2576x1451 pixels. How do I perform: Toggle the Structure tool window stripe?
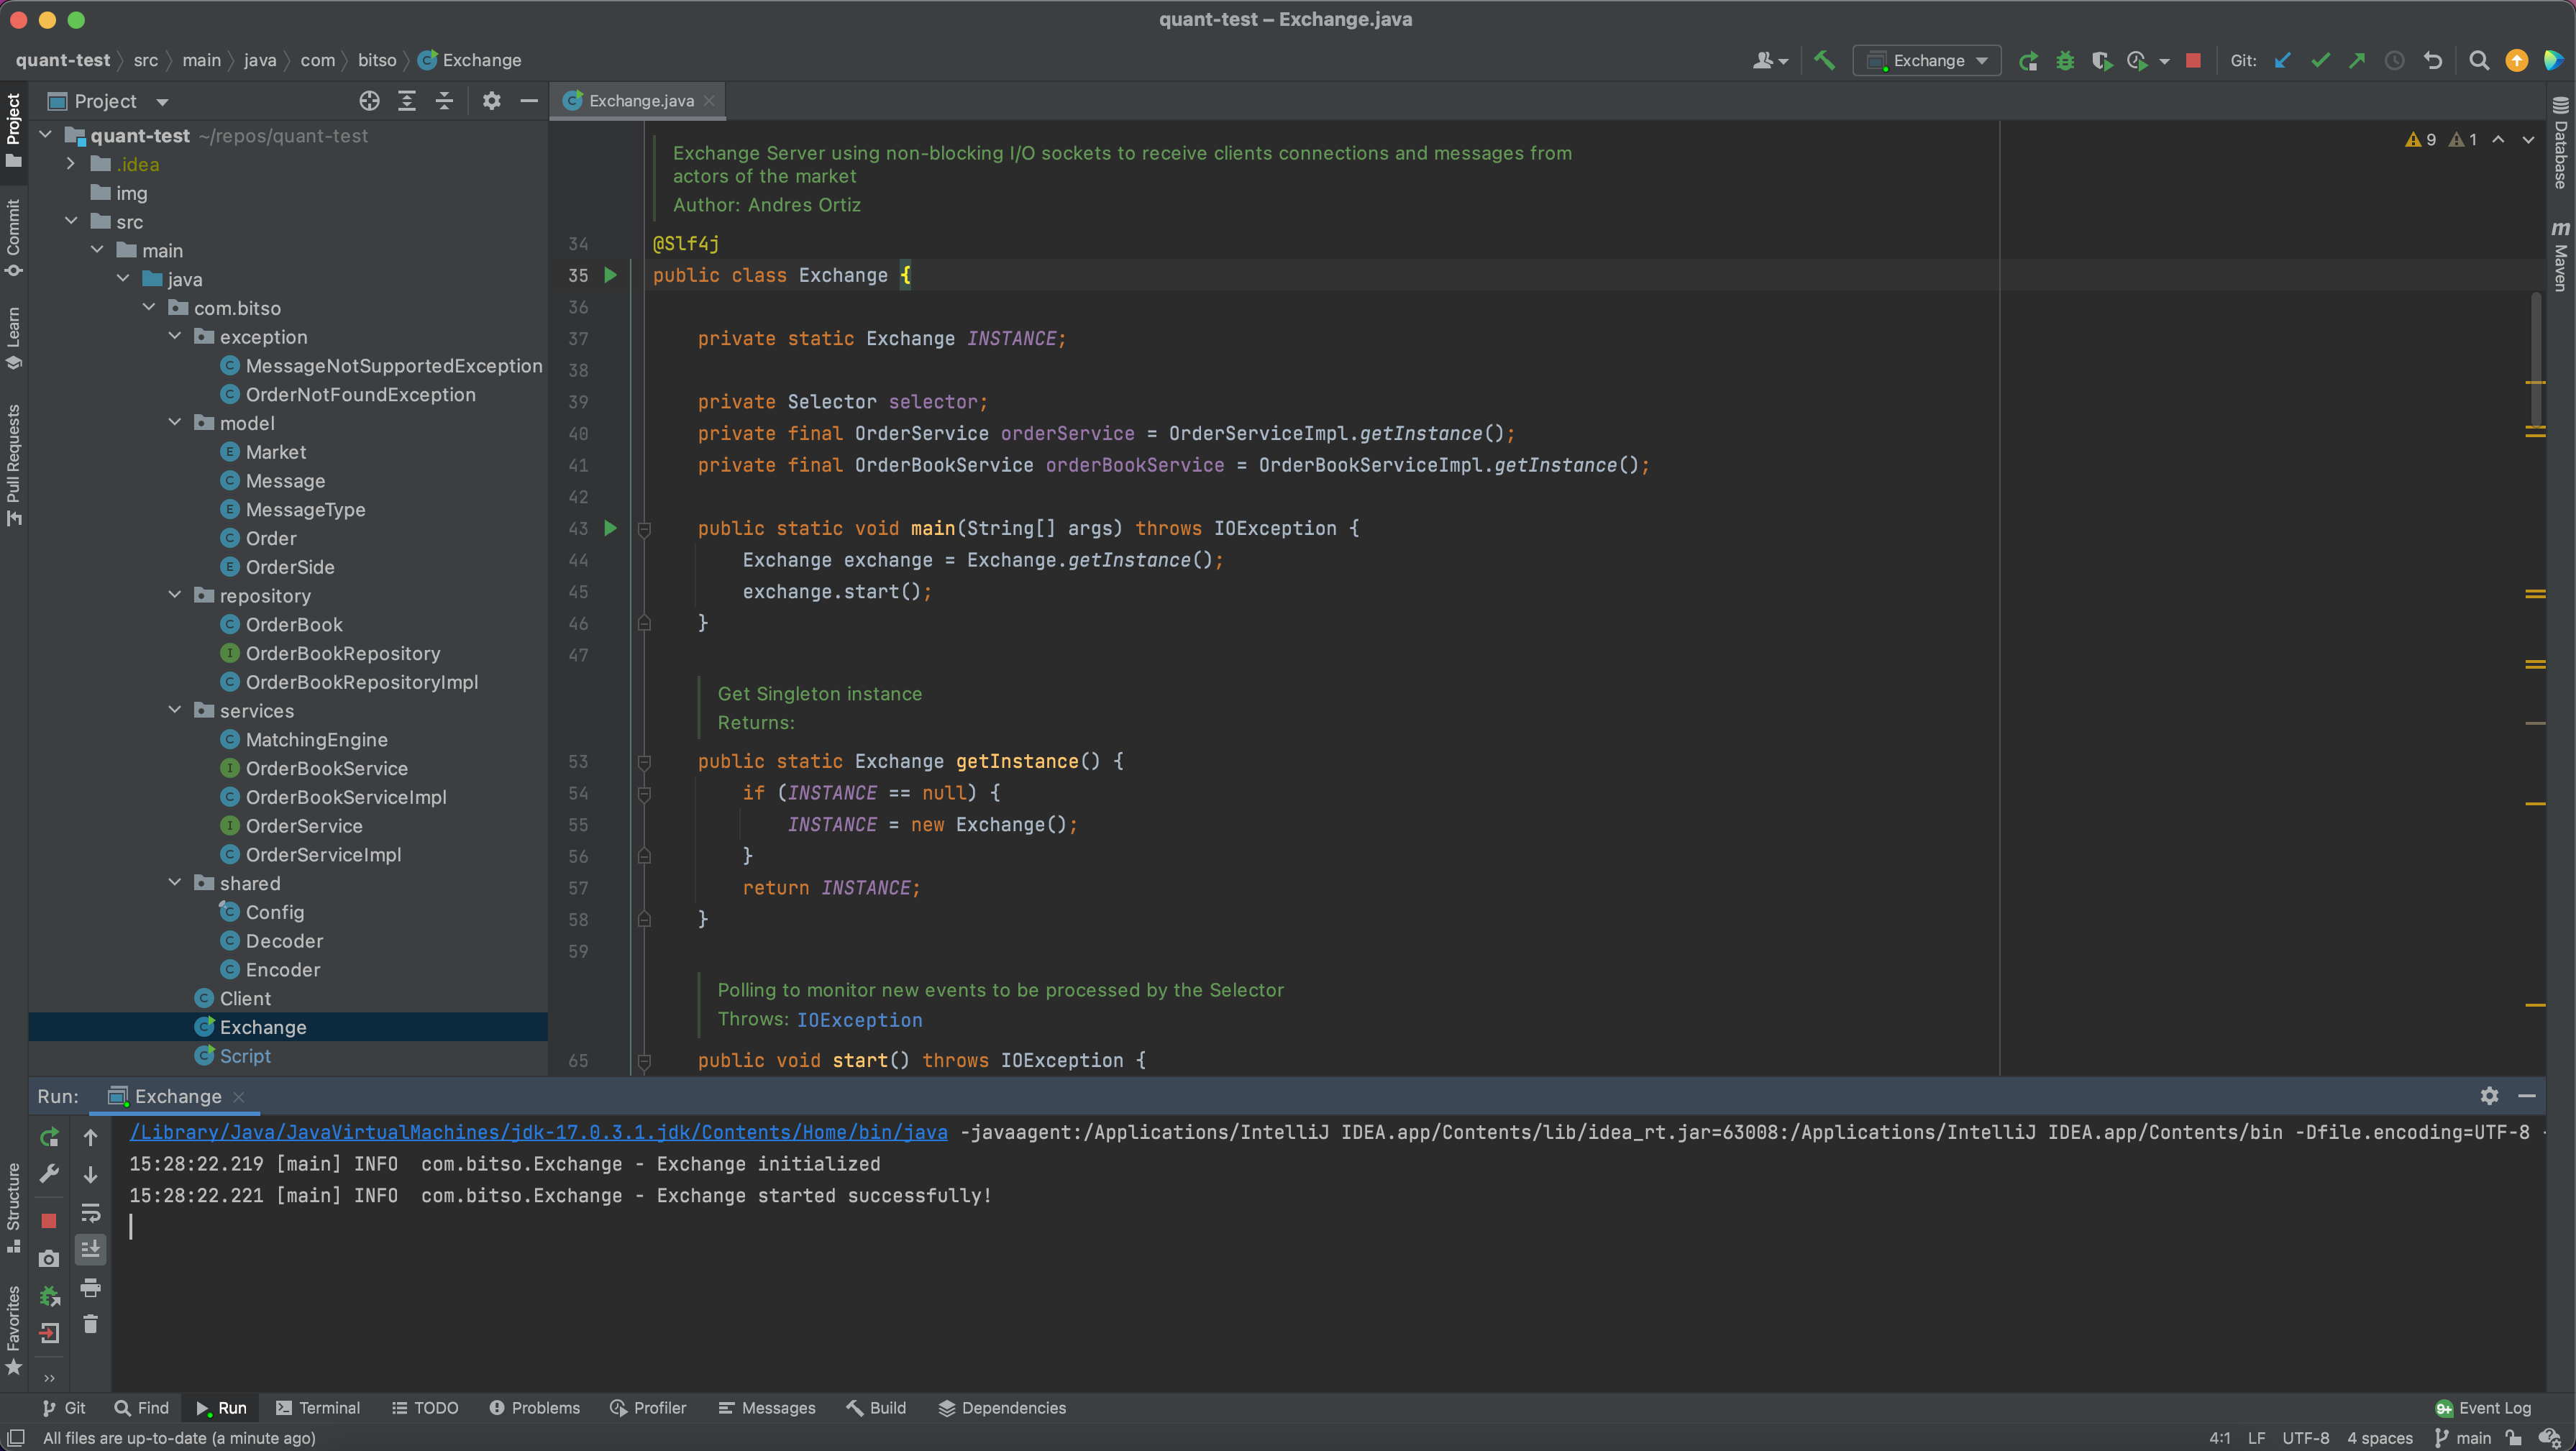(13, 1207)
